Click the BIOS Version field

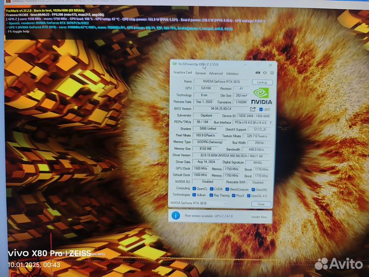click(x=221, y=109)
